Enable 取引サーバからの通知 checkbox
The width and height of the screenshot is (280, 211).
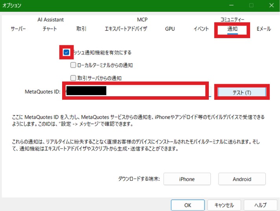(x=73, y=78)
